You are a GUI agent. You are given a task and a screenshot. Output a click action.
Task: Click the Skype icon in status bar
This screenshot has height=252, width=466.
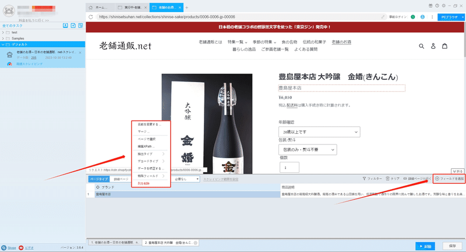pos(4,248)
